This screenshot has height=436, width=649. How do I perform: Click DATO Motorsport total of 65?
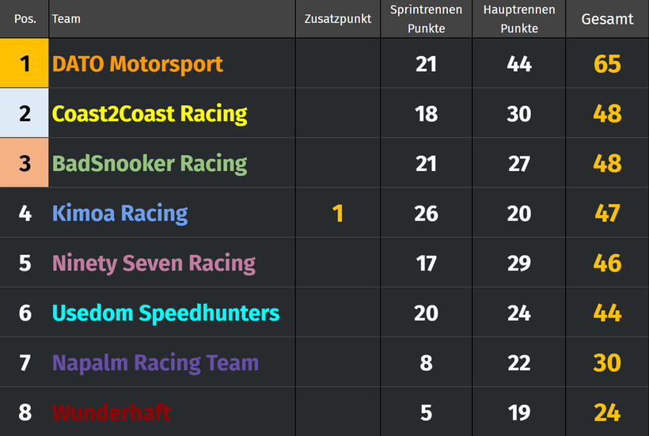coord(607,64)
